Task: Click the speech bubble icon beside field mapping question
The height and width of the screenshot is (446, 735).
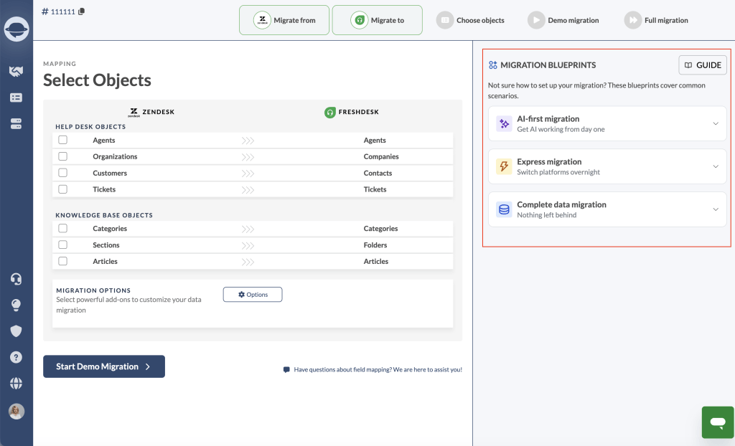Action: pos(286,370)
